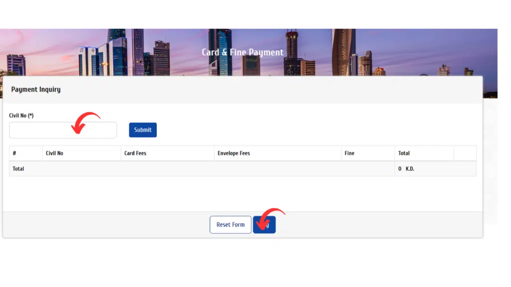The image size is (511, 287).
Task: Click the 'Total' row label in table
Action: (18, 169)
